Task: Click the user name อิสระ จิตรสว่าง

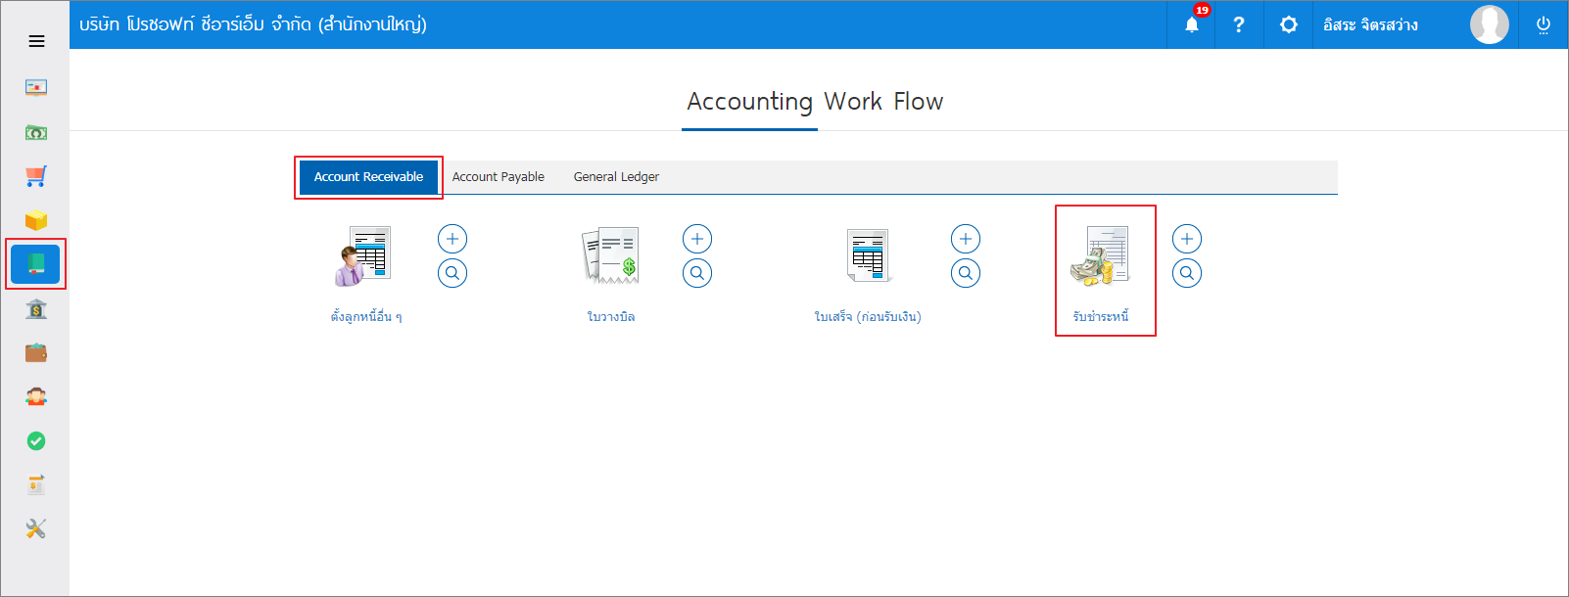Action: 1370,24
